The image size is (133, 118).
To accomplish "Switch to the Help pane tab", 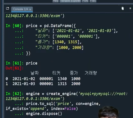I will coord(56,1).
